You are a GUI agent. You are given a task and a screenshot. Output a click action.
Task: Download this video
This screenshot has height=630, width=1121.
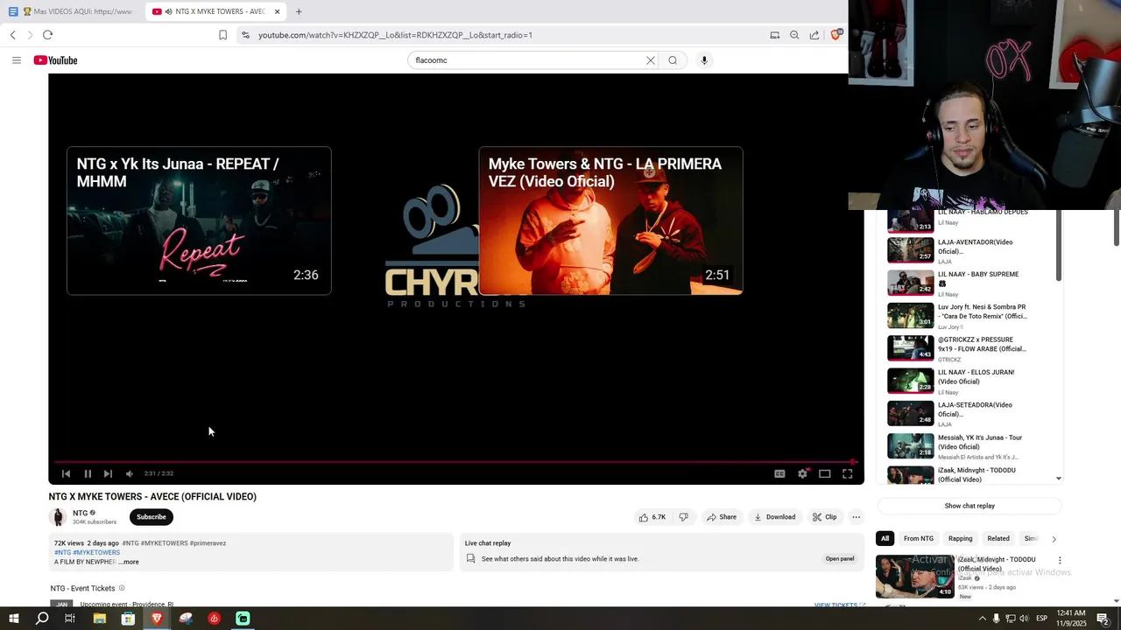(x=775, y=517)
